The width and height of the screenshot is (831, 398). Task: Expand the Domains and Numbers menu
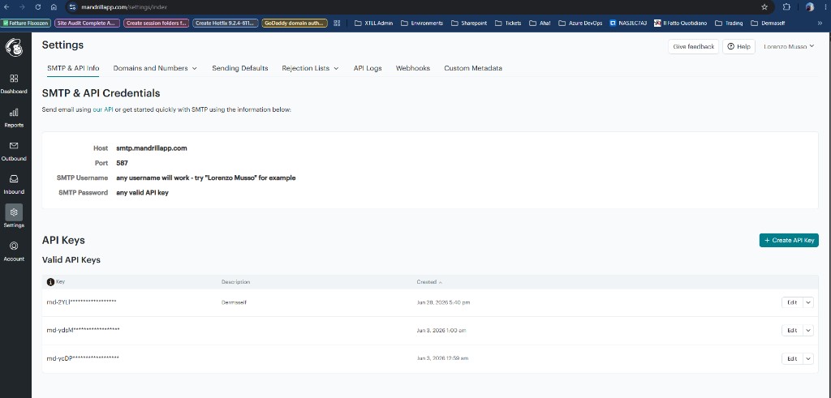coord(155,68)
